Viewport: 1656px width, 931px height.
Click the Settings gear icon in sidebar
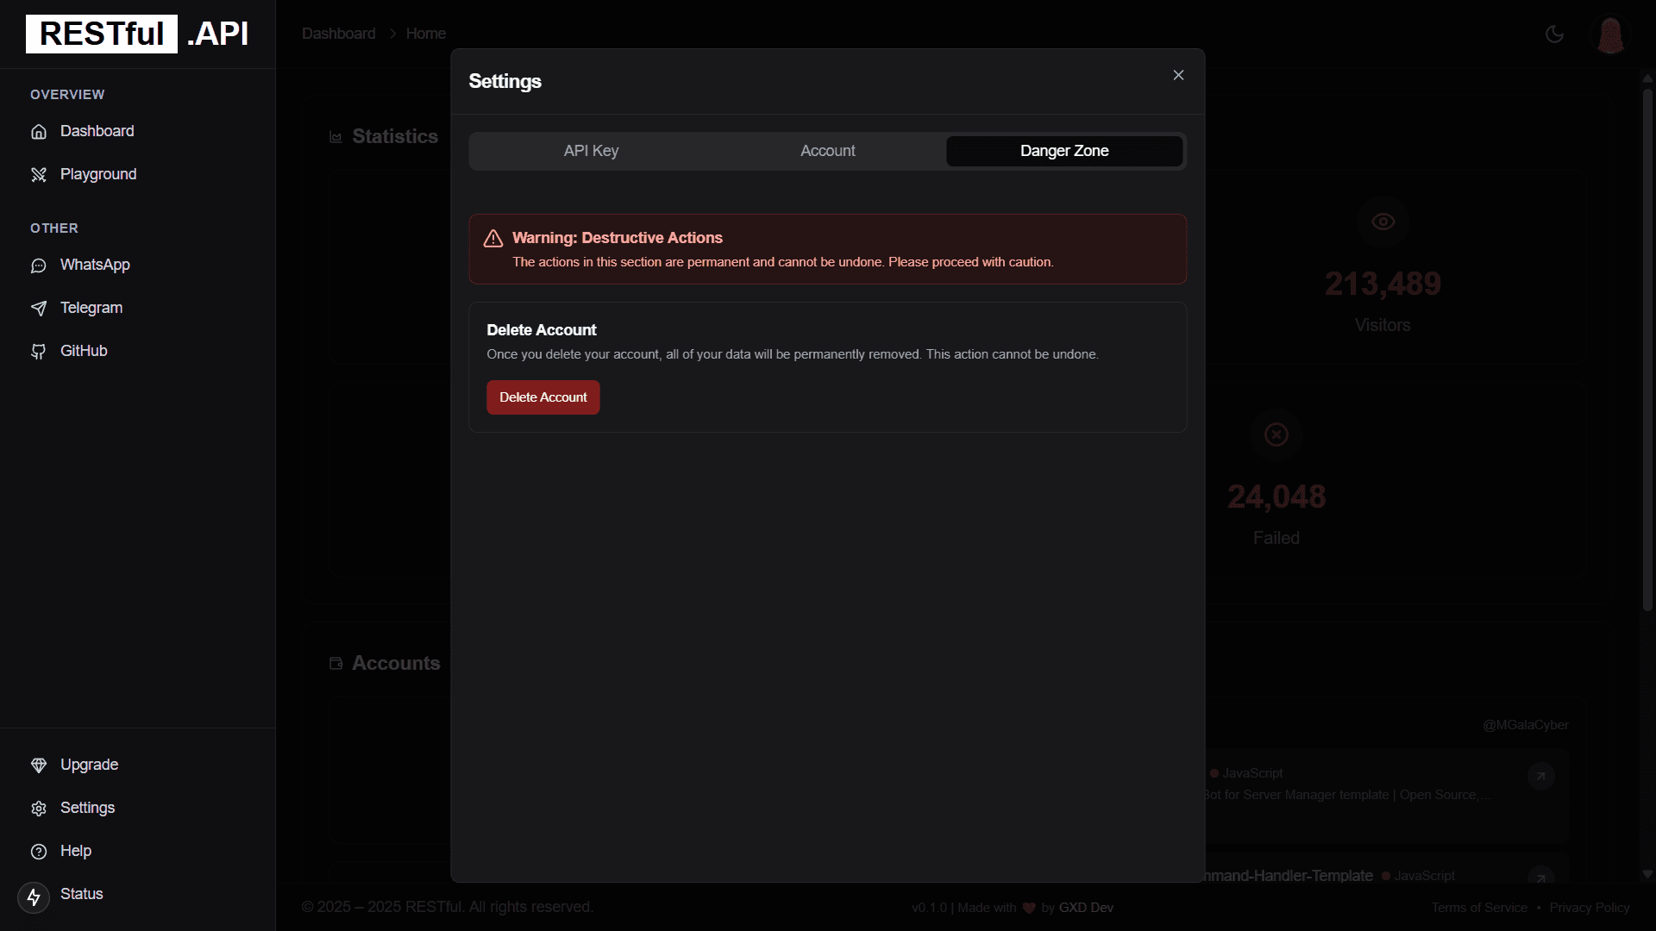(x=39, y=809)
